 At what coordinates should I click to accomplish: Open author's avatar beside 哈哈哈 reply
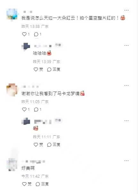tap(26, 47)
